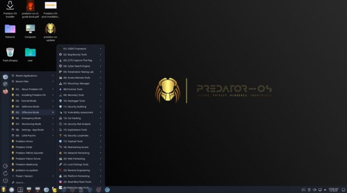The height and width of the screenshot is (193, 347).
Task: Launch Predator DWrist Gauntlet
Action: point(33,153)
